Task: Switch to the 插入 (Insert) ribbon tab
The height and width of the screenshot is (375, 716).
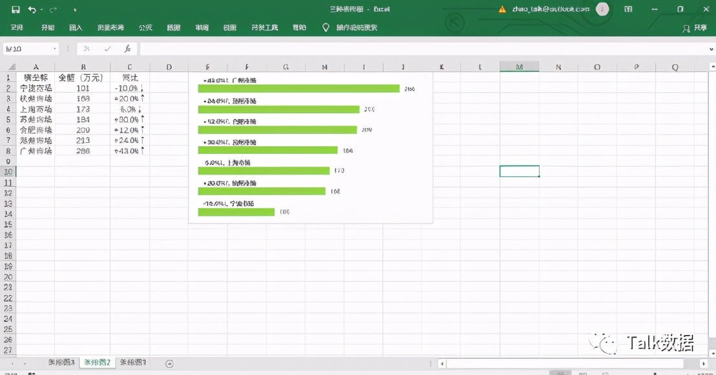Action: [76, 28]
